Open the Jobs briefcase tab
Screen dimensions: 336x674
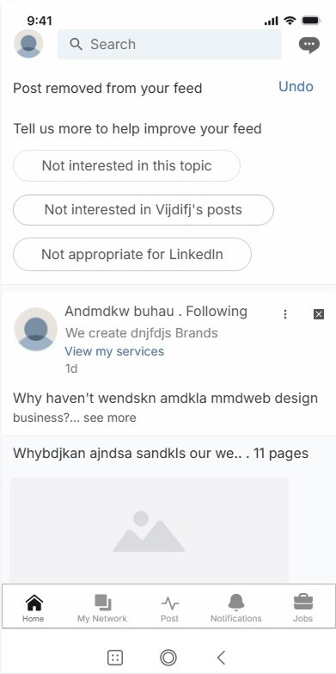pyautogui.click(x=303, y=608)
